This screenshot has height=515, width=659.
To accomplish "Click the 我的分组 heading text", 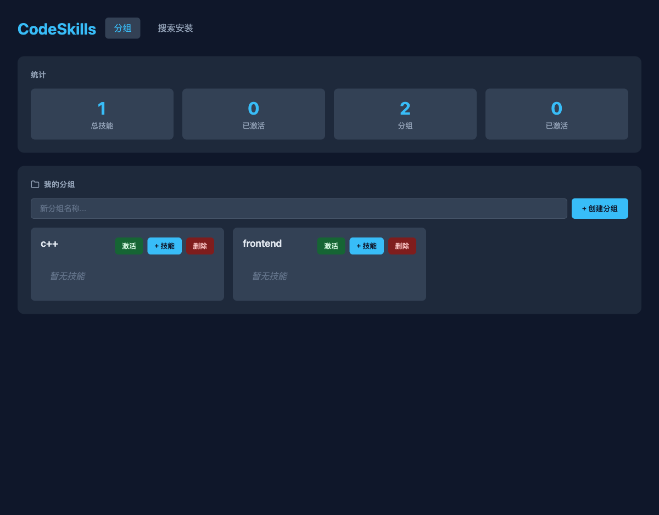I will (59, 184).
